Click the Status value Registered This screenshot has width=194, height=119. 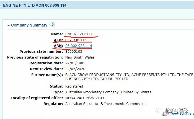point(74,86)
